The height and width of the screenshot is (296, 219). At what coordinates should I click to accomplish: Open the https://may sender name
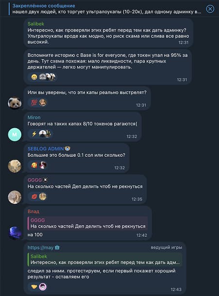40,247
